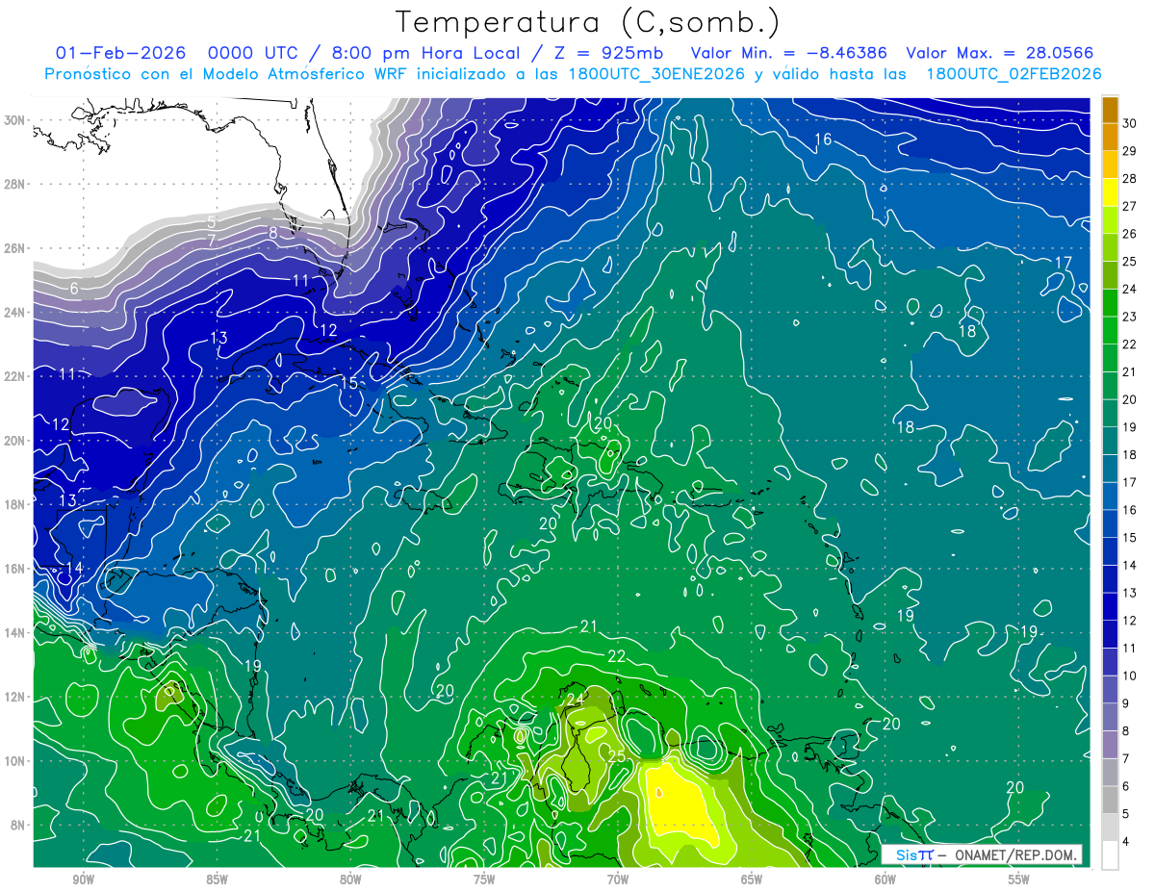Click the '70W' longitude axis label
1155x892 pixels.
point(618,879)
